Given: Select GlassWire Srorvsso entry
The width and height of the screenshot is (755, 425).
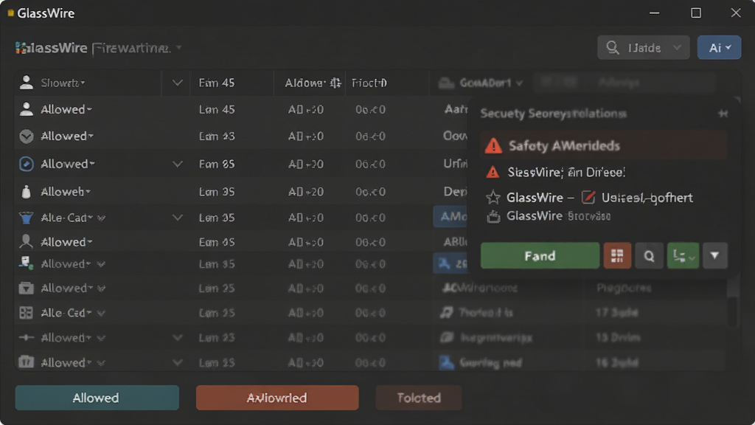Looking at the screenshot, I should (559, 216).
